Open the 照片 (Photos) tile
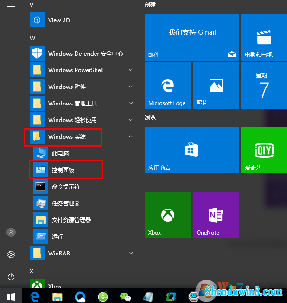This screenshot has height=303, width=287. (216, 86)
